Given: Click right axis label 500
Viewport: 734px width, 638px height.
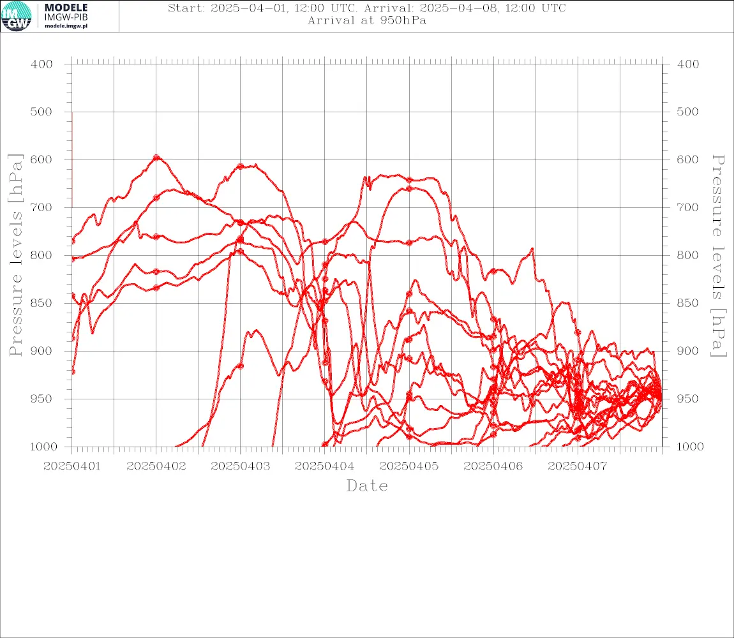Looking at the screenshot, I should (x=688, y=112).
